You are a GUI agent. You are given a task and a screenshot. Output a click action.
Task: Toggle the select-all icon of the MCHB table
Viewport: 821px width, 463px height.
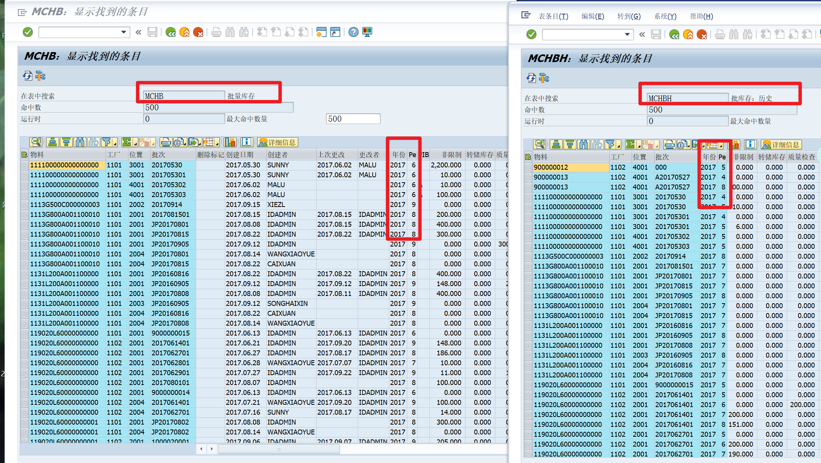24,155
